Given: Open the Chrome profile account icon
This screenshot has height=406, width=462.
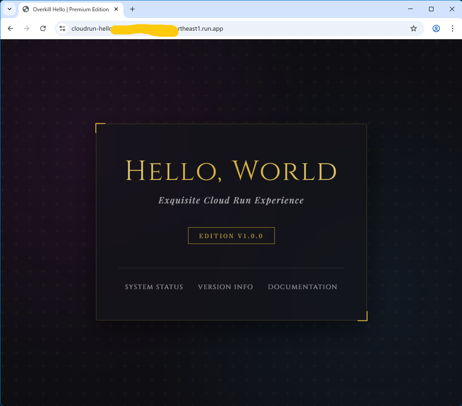Looking at the screenshot, I should pyautogui.click(x=435, y=28).
